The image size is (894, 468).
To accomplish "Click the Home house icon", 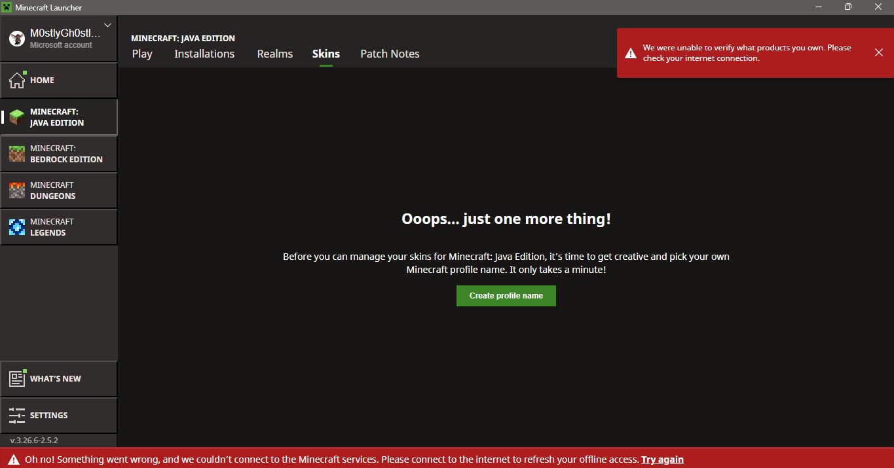I will click(17, 81).
